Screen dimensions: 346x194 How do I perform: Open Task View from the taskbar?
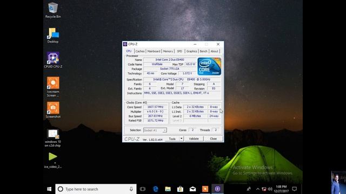143,189
